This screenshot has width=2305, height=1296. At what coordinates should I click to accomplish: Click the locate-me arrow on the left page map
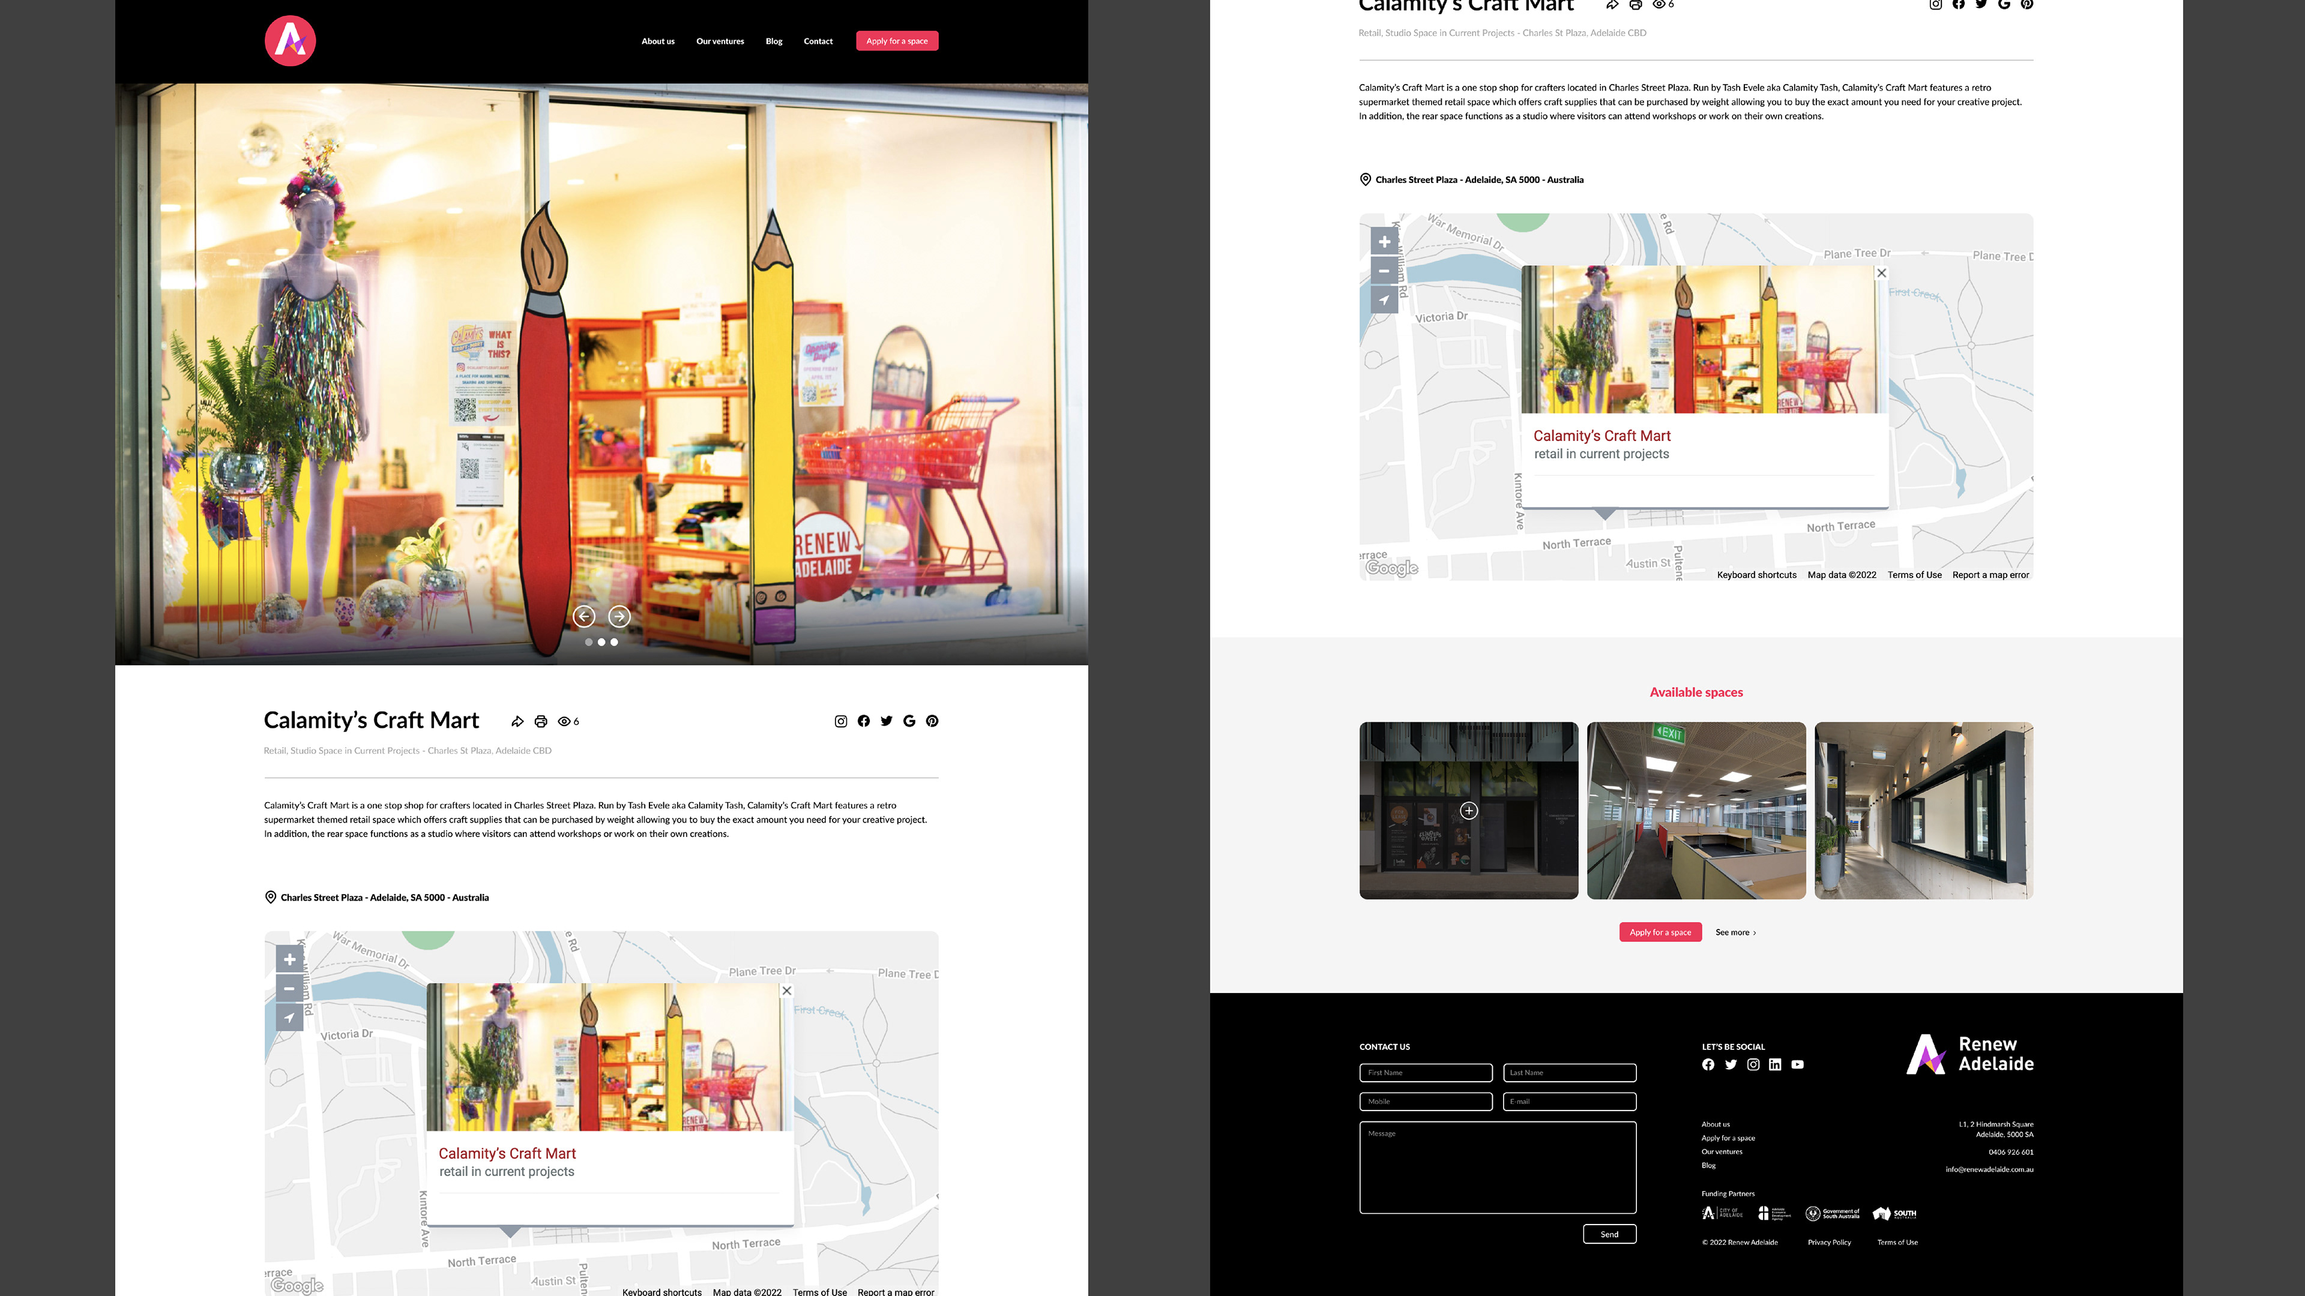coord(289,1017)
